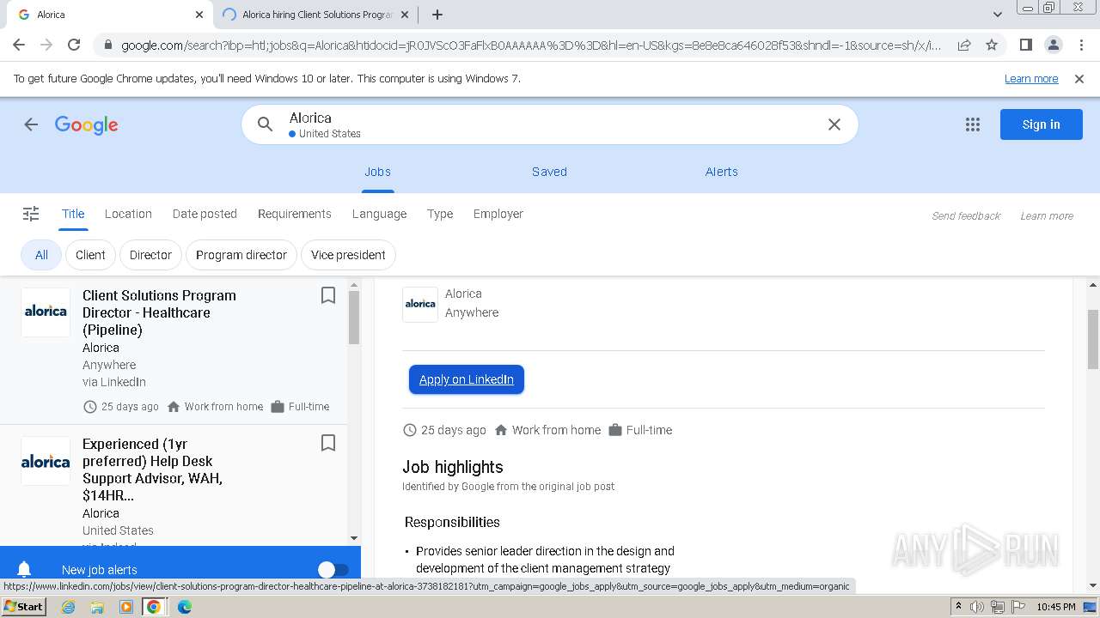Launch Internet Explorer from taskbar
This screenshot has height=618, width=1100.
69,607
